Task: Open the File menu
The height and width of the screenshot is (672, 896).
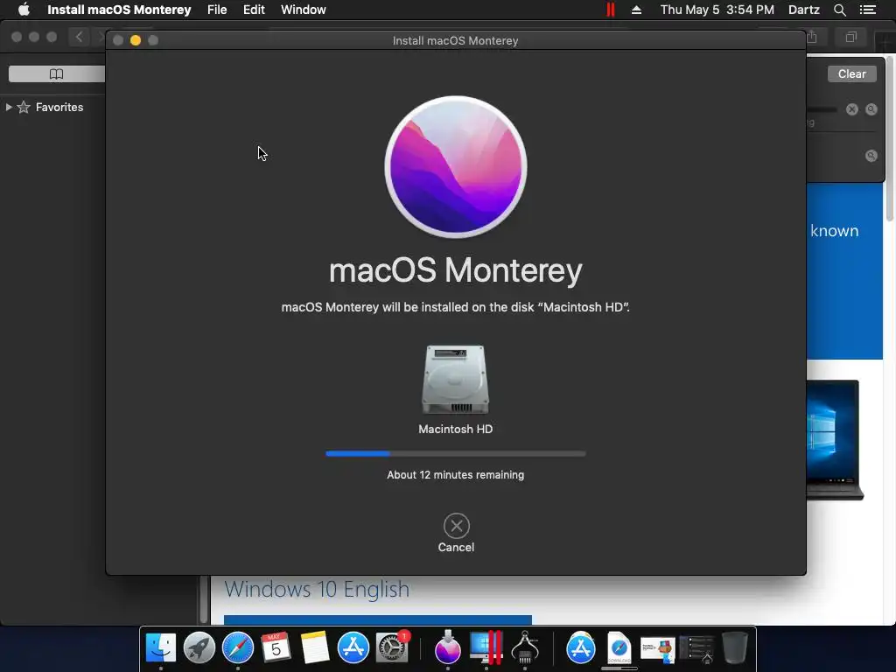Action: point(217,10)
